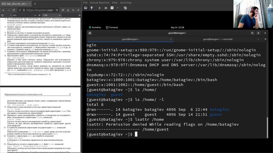
Task: Open the PDF zoom level dropdown
Action: pos(52,15)
